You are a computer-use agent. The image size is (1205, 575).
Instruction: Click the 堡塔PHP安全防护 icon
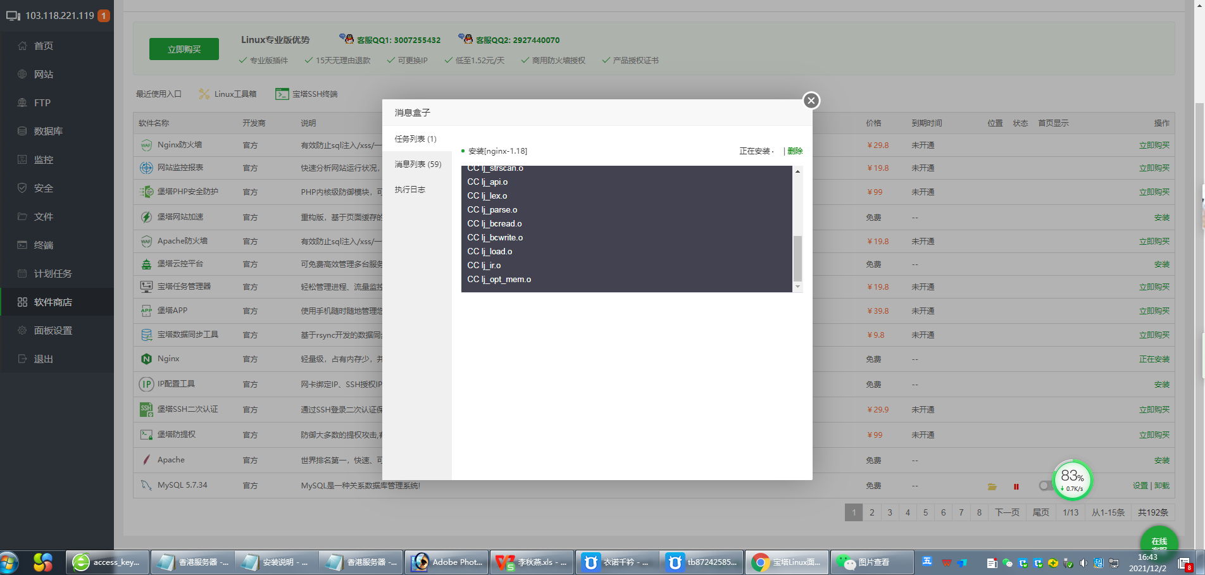point(146,192)
